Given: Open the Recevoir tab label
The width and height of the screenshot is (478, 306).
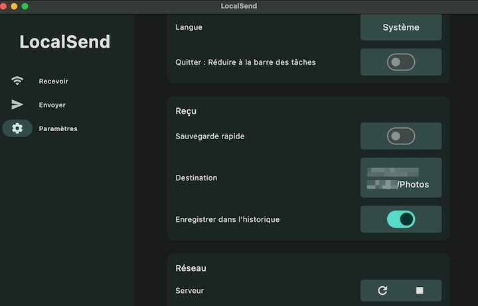Looking at the screenshot, I should coord(53,81).
